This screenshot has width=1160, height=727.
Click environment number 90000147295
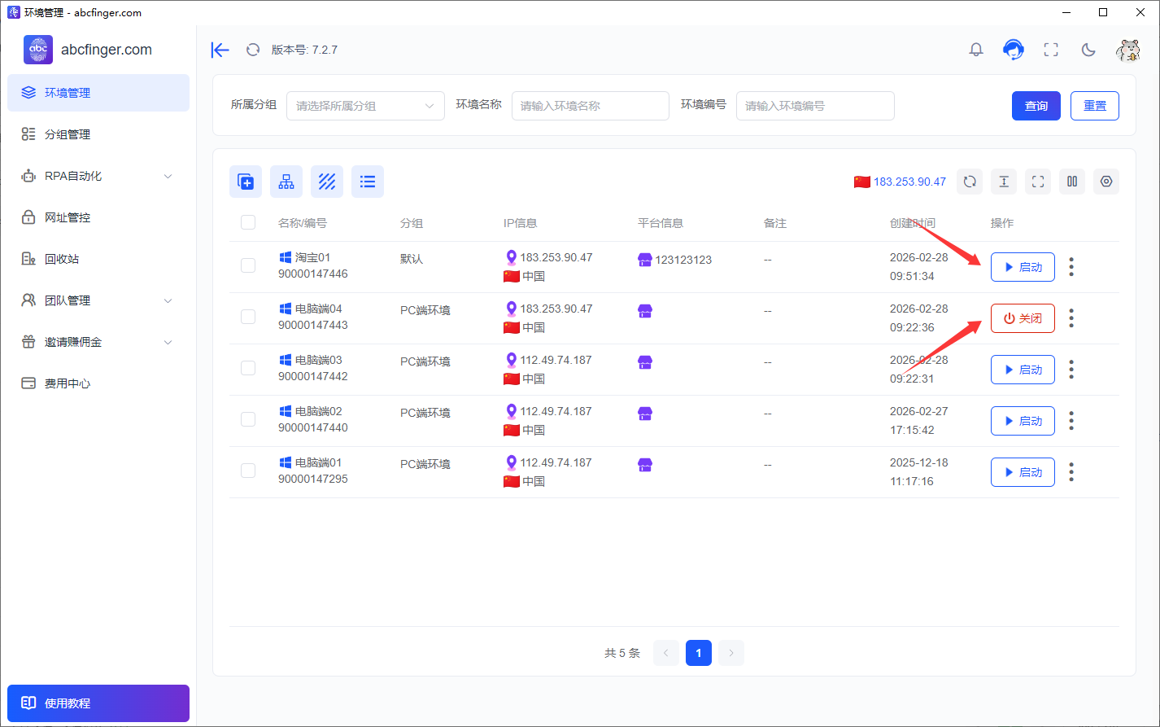click(x=313, y=479)
